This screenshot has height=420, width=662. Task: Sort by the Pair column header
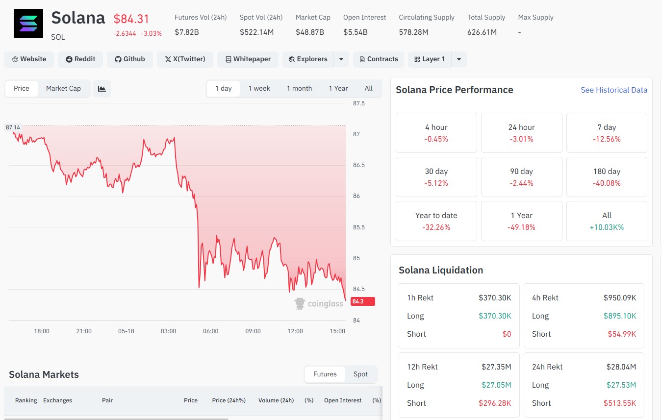pos(107,400)
